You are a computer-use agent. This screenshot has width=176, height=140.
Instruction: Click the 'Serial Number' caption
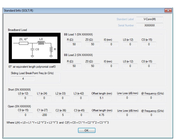click(x=126, y=26)
